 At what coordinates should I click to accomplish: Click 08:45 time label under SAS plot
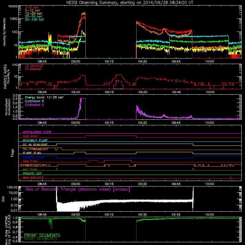pos(42,215)
